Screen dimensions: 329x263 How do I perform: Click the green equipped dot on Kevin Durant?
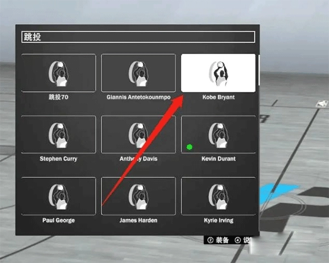(x=189, y=147)
